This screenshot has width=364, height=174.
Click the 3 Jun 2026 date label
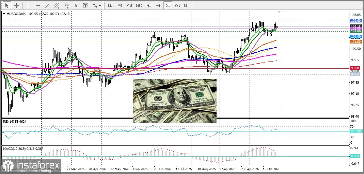pos(140,169)
